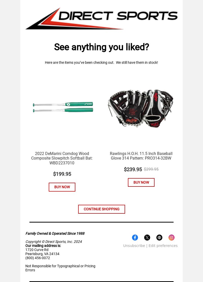Click the $199.95 bat price
This screenshot has width=203, height=282.
click(x=62, y=174)
